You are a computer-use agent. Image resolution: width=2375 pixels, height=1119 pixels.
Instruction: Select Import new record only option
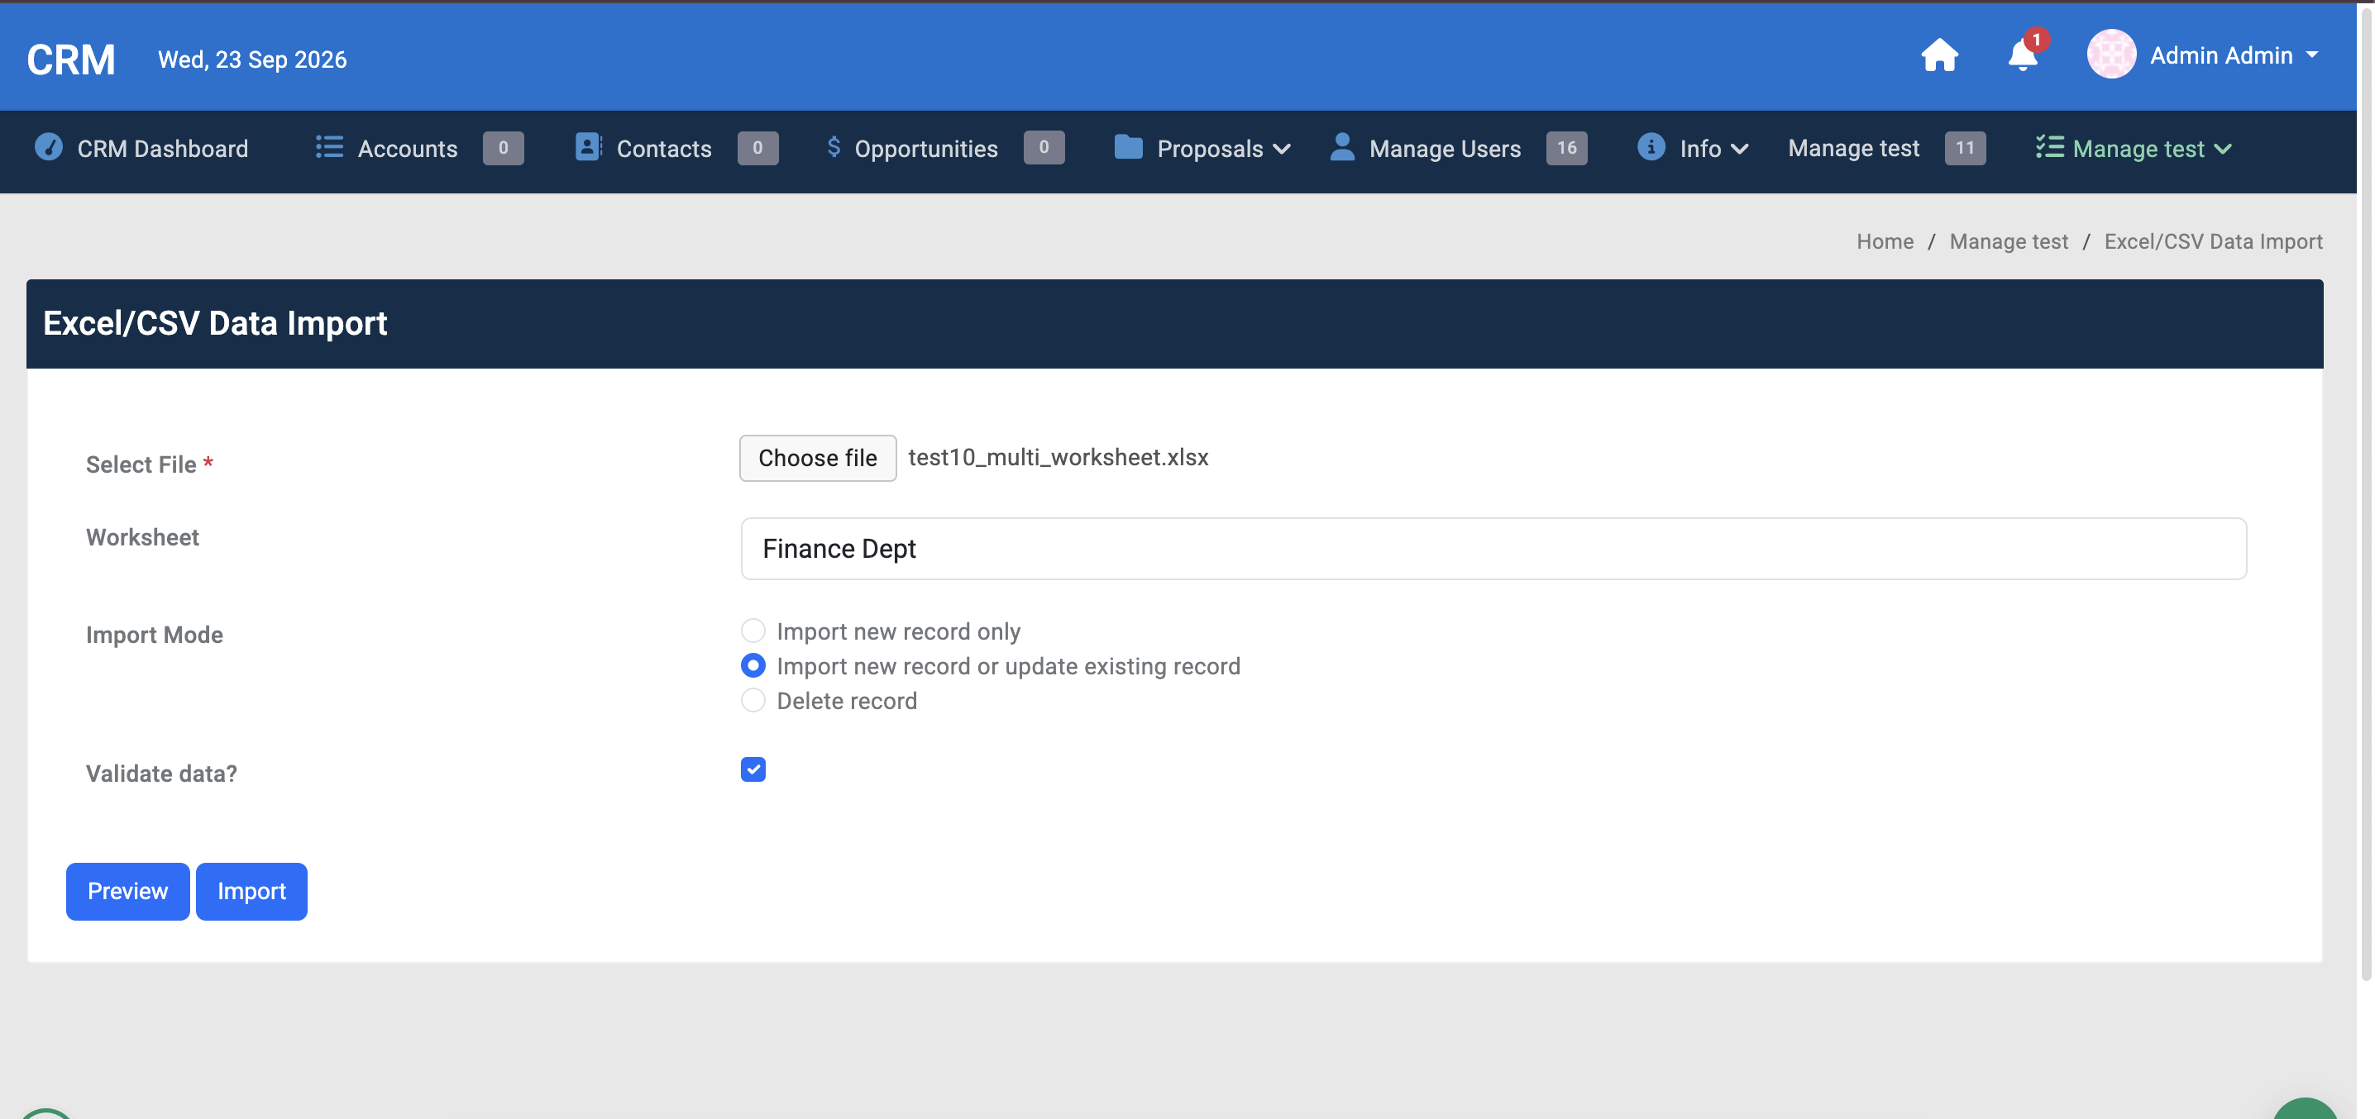click(x=753, y=631)
